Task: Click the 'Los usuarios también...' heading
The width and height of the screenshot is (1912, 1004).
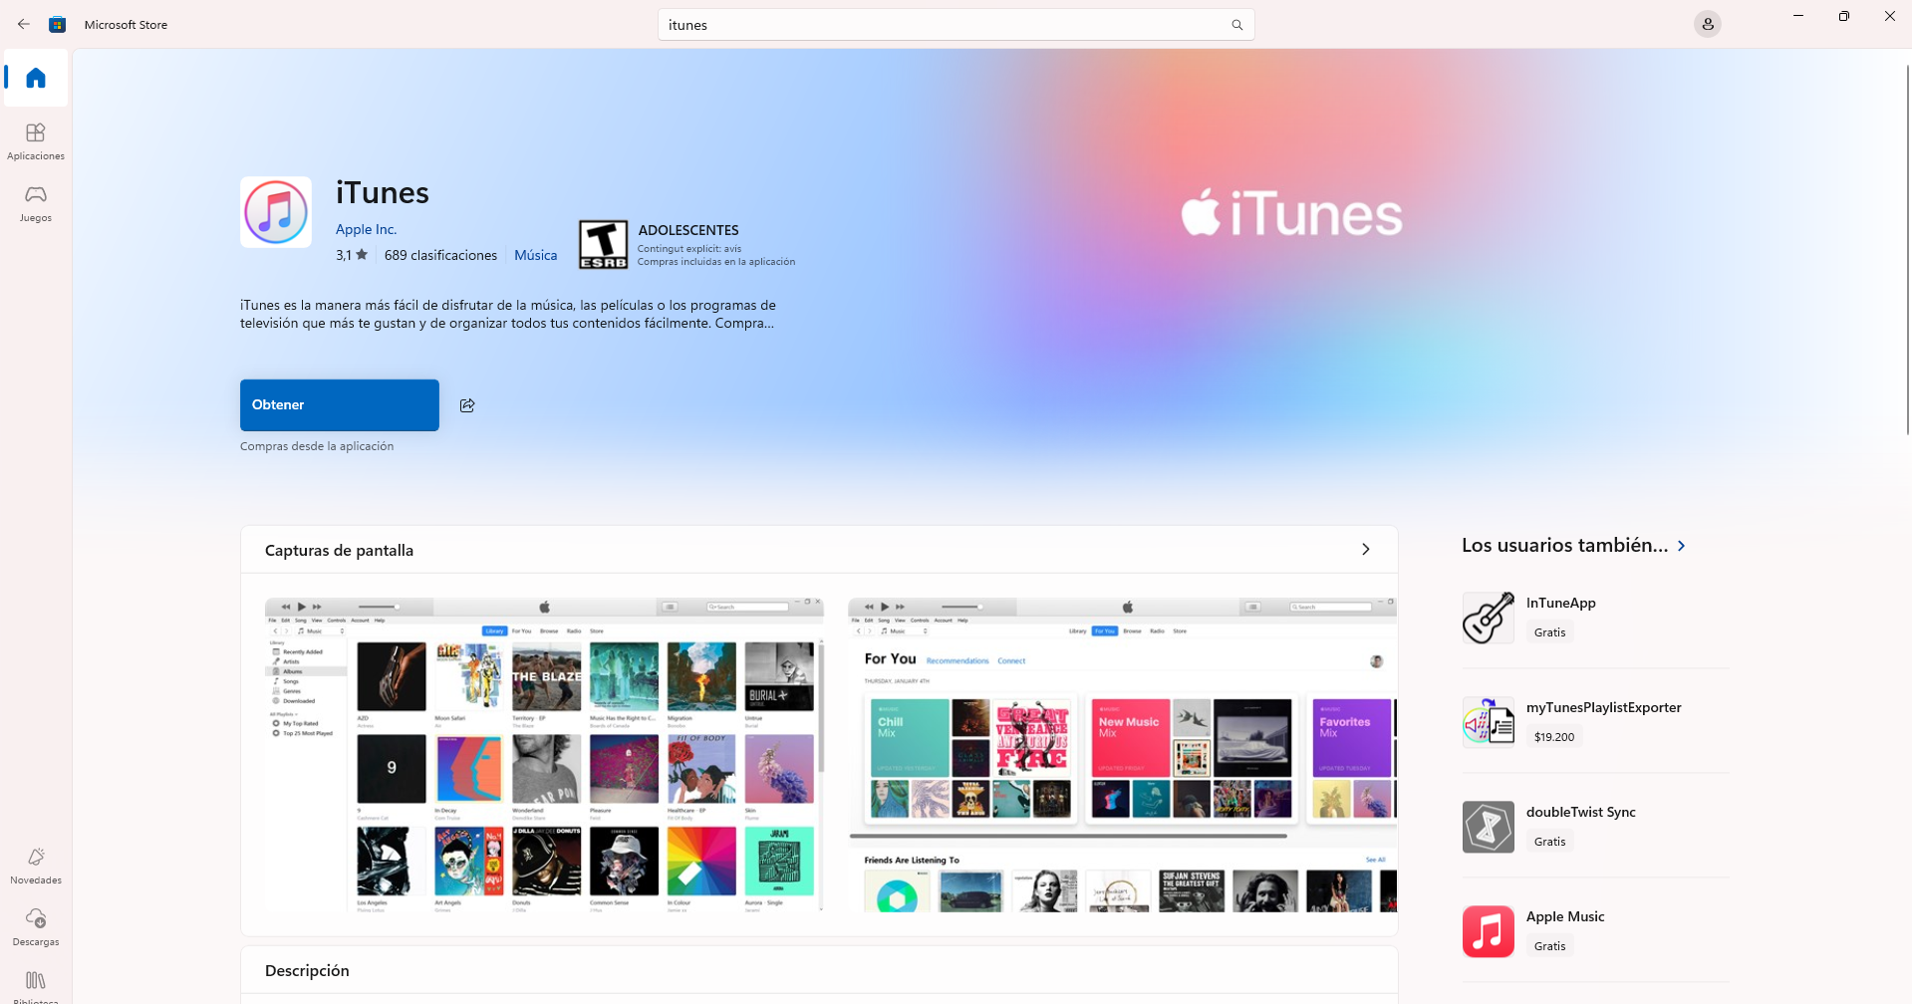Action: coord(1564,545)
